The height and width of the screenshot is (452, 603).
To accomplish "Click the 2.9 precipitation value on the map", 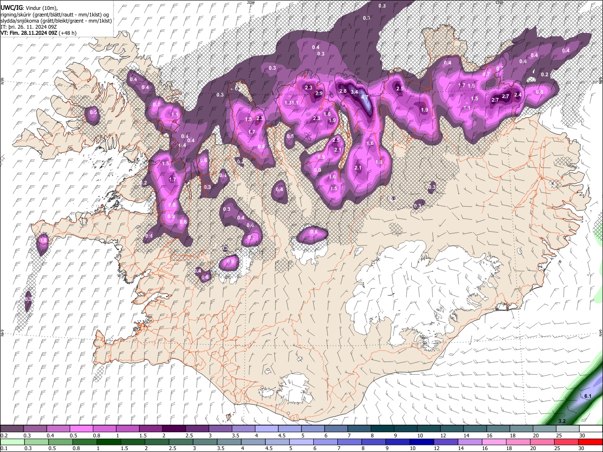I will (319, 94).
